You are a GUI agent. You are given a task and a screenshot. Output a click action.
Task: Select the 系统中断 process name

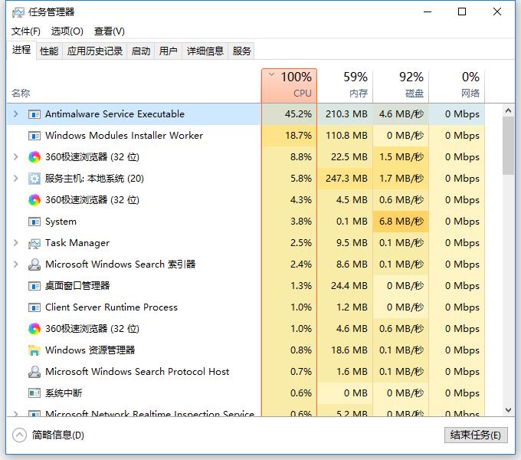tap(64, 393)
